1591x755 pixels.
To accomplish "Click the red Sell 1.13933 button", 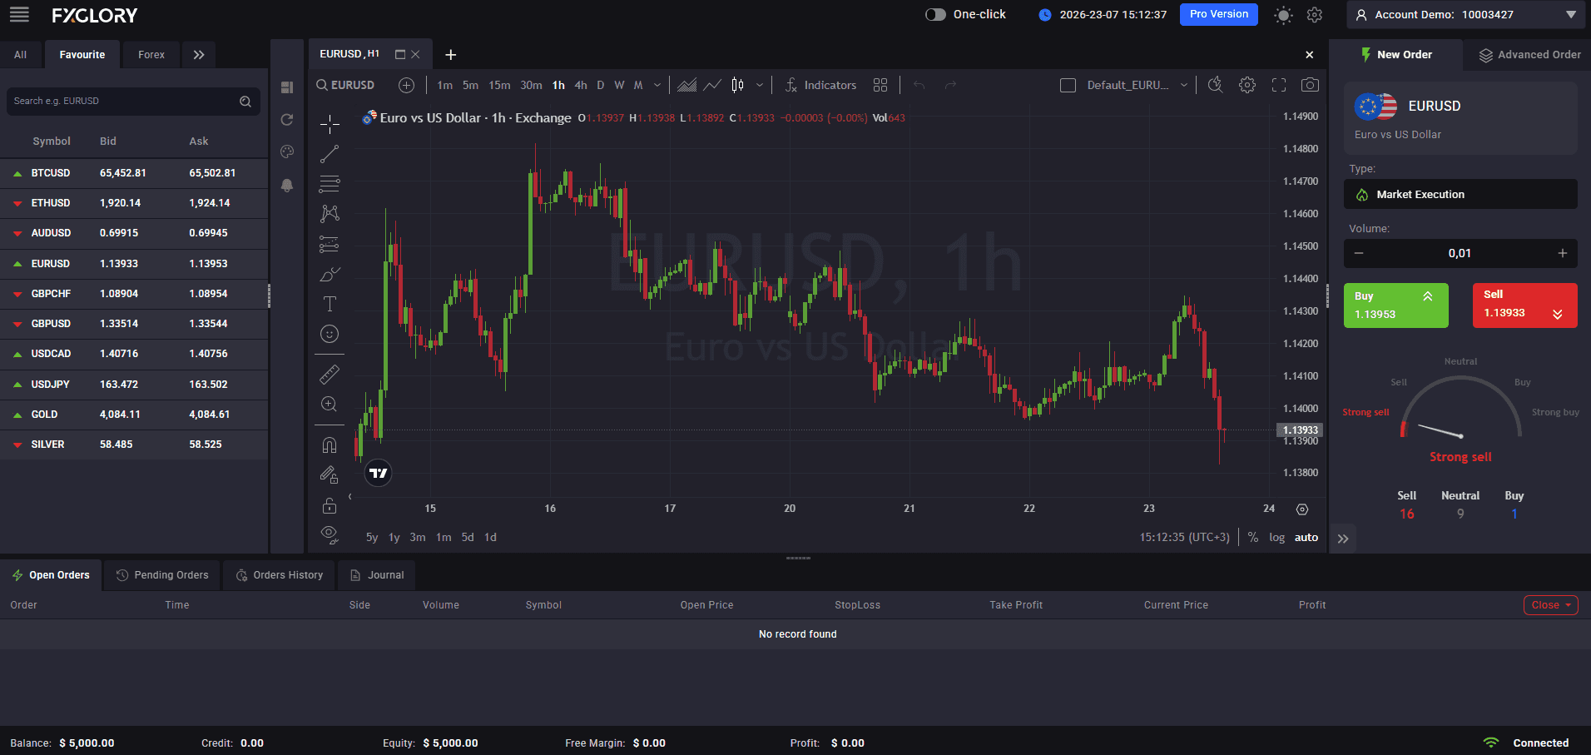I will coord(1525,305).
